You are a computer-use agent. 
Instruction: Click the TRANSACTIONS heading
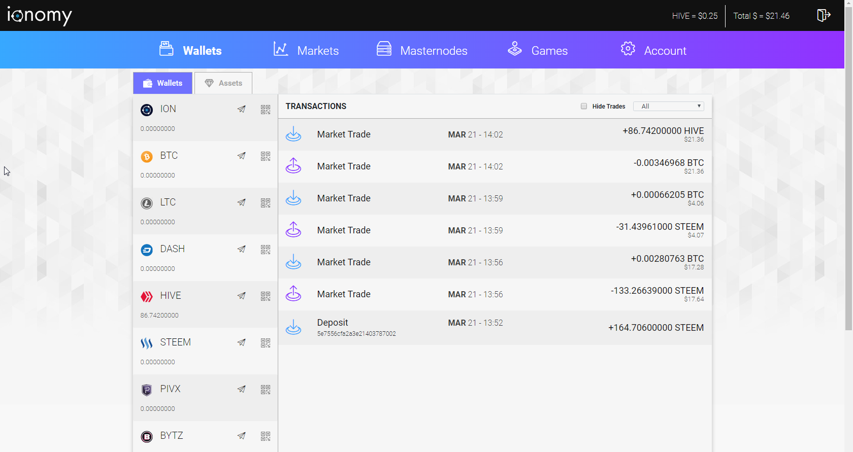click(316, 106)
